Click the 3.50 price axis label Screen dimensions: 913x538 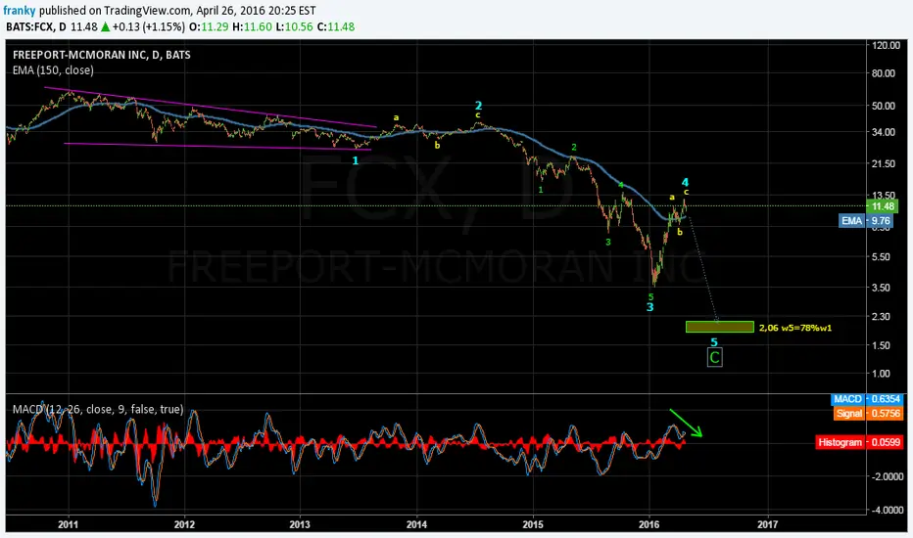point(881,288)
